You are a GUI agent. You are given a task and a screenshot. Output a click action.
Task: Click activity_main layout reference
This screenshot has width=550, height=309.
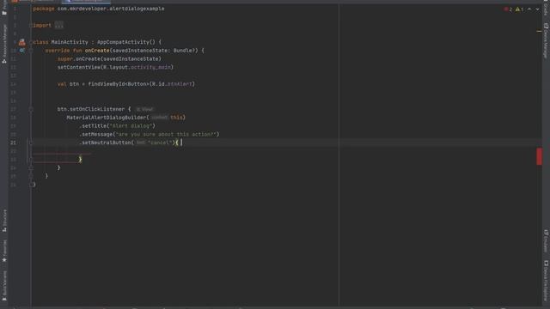[150, 67]
